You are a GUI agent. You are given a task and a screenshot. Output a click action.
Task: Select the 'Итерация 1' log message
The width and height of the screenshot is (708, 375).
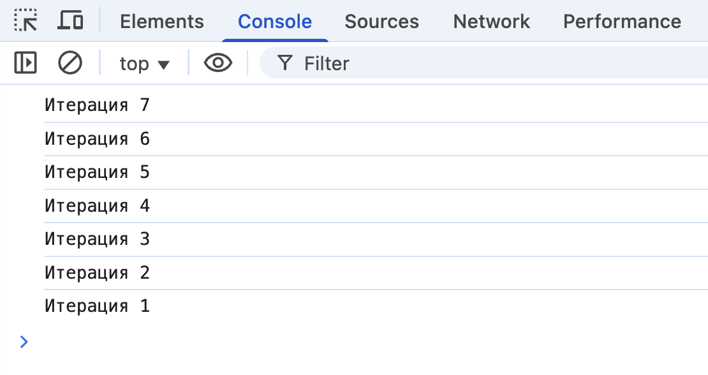pos(97,306)
